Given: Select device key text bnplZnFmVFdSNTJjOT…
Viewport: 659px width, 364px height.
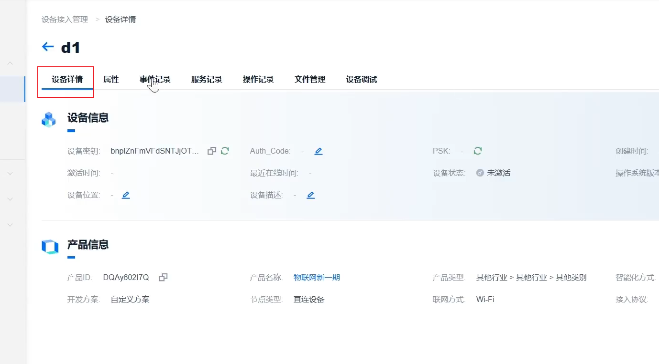Looking at the screenshot, I should (154, 151).
